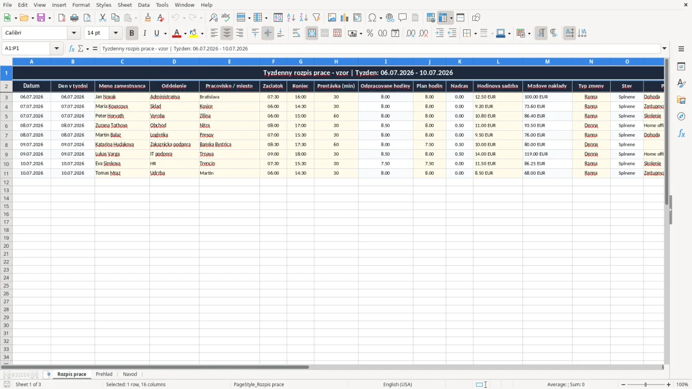Image resolution: width=692 pixels, height=389 pixels.
Task: Open the Function Wizard
Action: click(72, 48)
